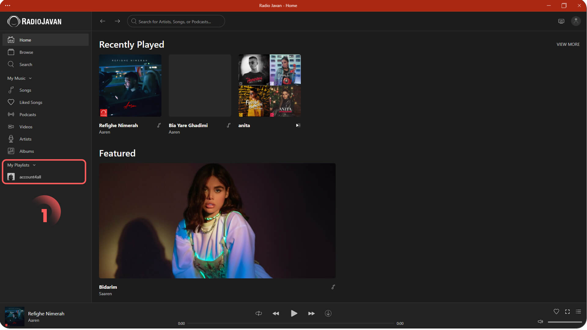Mute audio with the speaker icon
The image size is (587, 330).
click(541, 322)
